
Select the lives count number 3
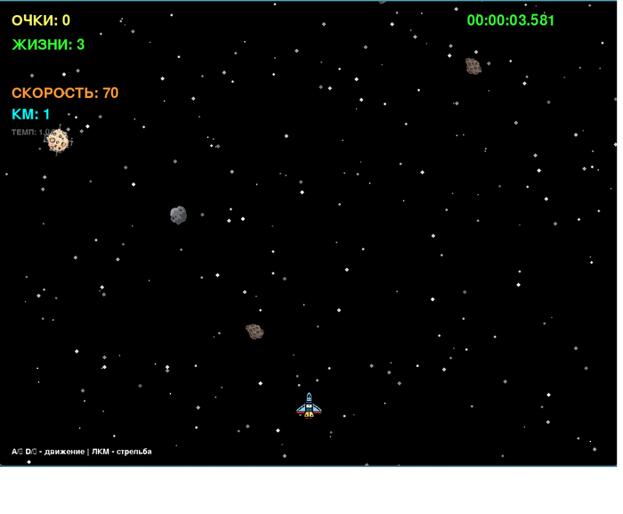81,45
